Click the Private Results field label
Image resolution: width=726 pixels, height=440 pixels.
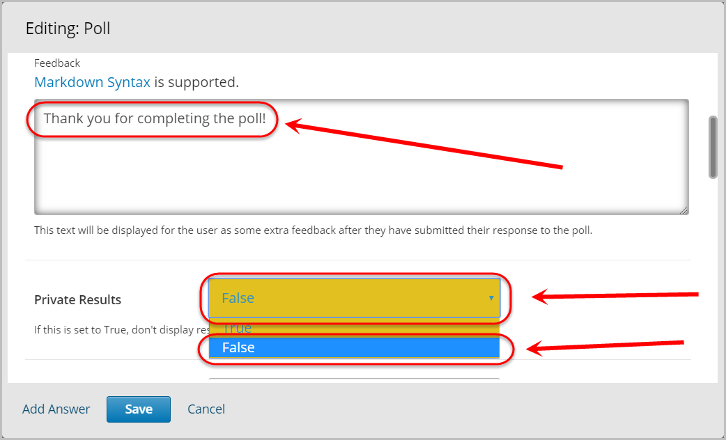coord(78,300)
